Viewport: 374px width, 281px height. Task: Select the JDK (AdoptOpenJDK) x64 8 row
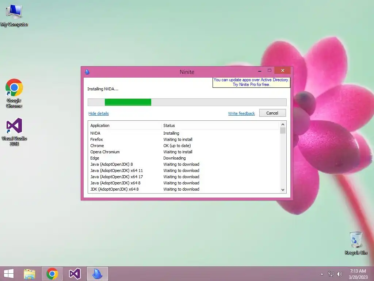(x=184, y=189)
